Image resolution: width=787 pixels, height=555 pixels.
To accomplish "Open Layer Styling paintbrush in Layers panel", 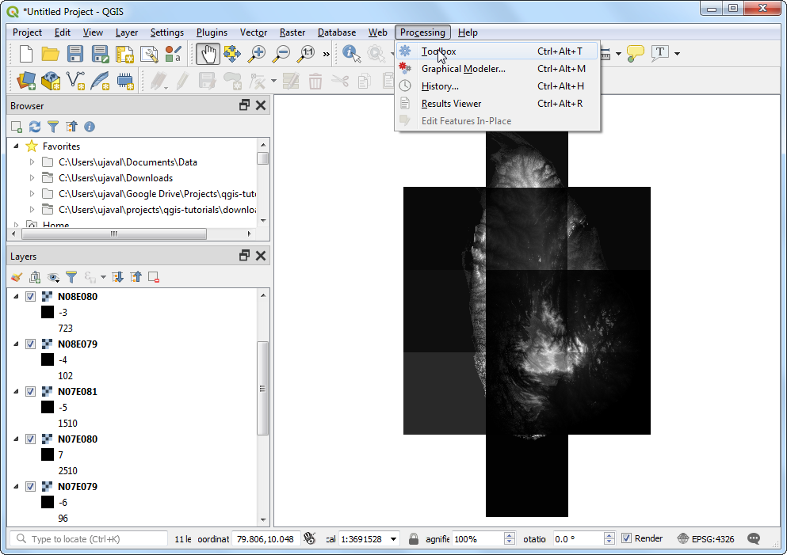I will point(17,277).
